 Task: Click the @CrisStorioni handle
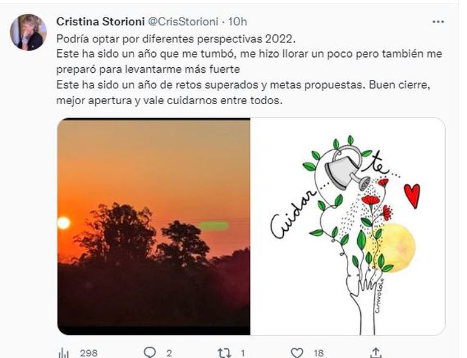pos(183,22)
